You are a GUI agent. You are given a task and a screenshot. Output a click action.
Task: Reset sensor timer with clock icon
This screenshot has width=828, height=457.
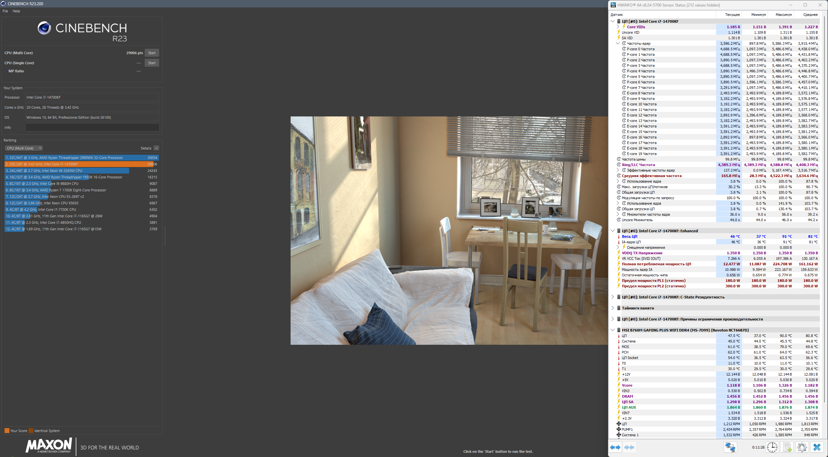pyautogui.click(x=772, y=447)
